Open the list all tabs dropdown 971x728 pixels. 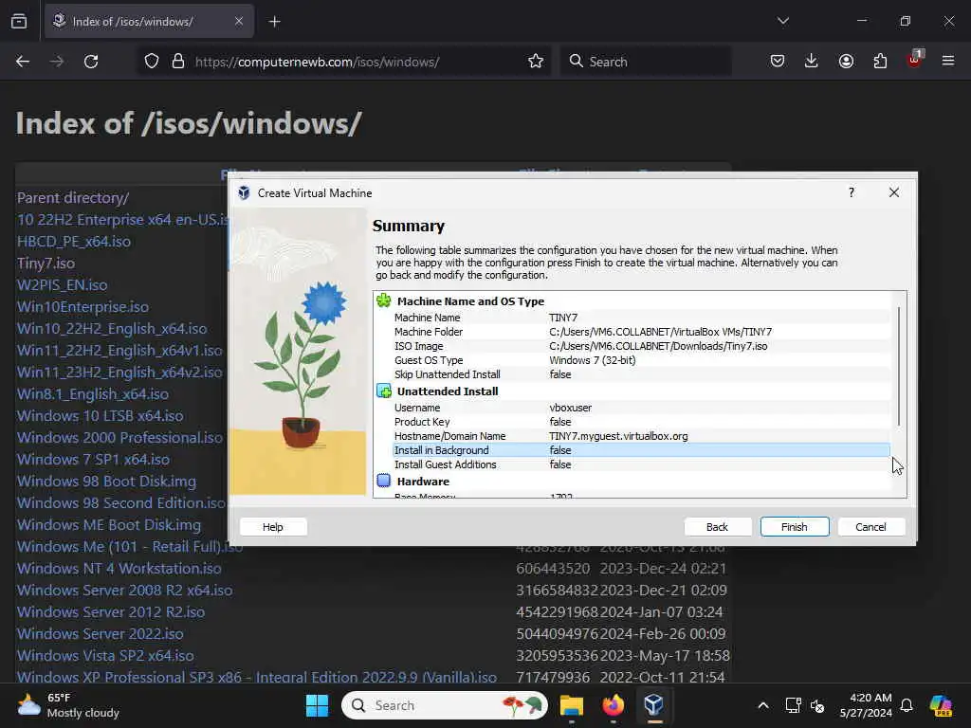tap(783, 21)
